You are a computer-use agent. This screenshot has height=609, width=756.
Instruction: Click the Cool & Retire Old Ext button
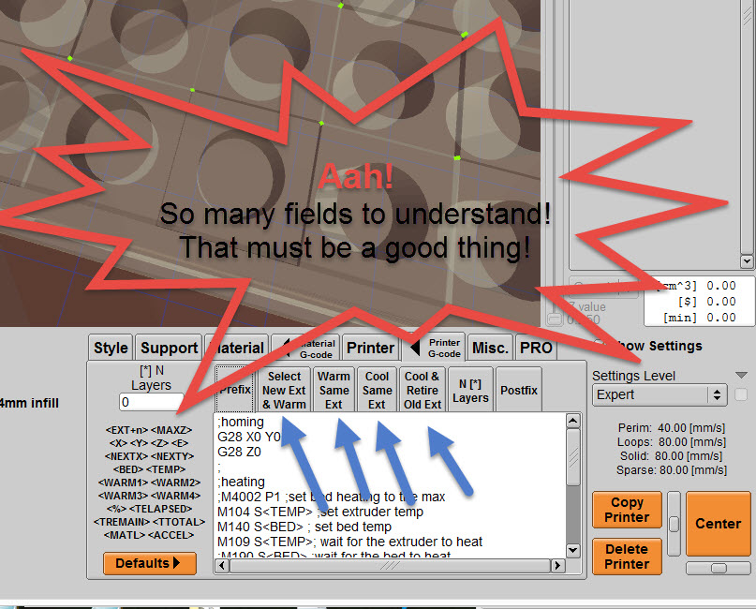[x=422, y=390]
